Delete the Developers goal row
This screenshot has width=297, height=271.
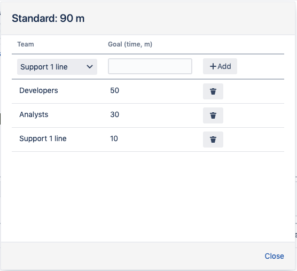[213, 91]
